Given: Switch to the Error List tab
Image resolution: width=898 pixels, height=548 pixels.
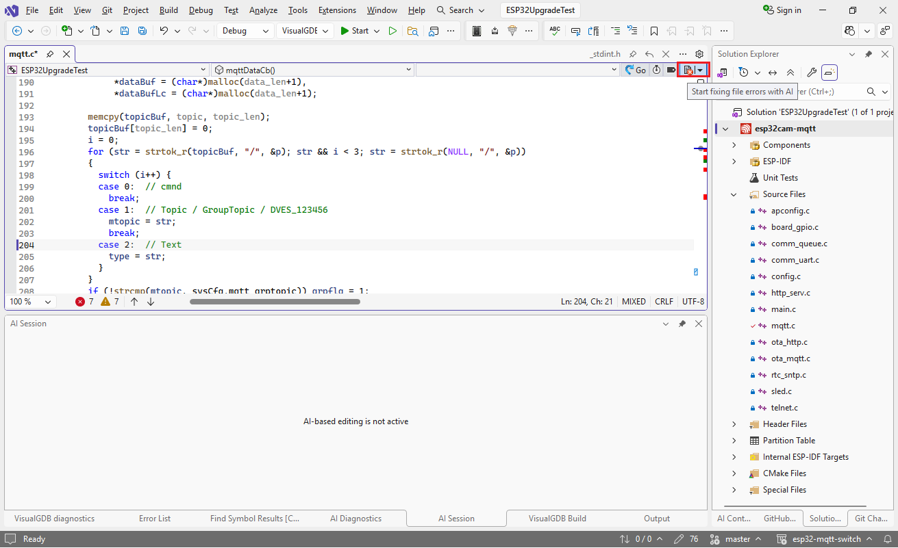Looking at the screenshot, I should point(155,519).
